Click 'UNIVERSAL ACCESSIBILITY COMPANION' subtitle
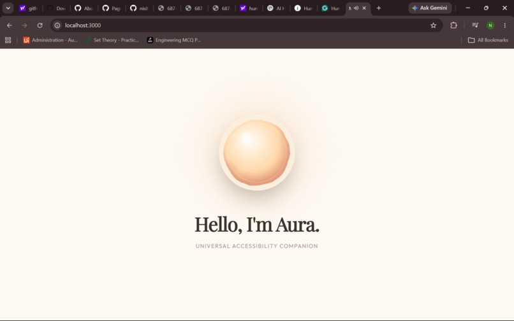Image resolution: width=514 pixels, height=321 pixels. (x=256, y=246)
